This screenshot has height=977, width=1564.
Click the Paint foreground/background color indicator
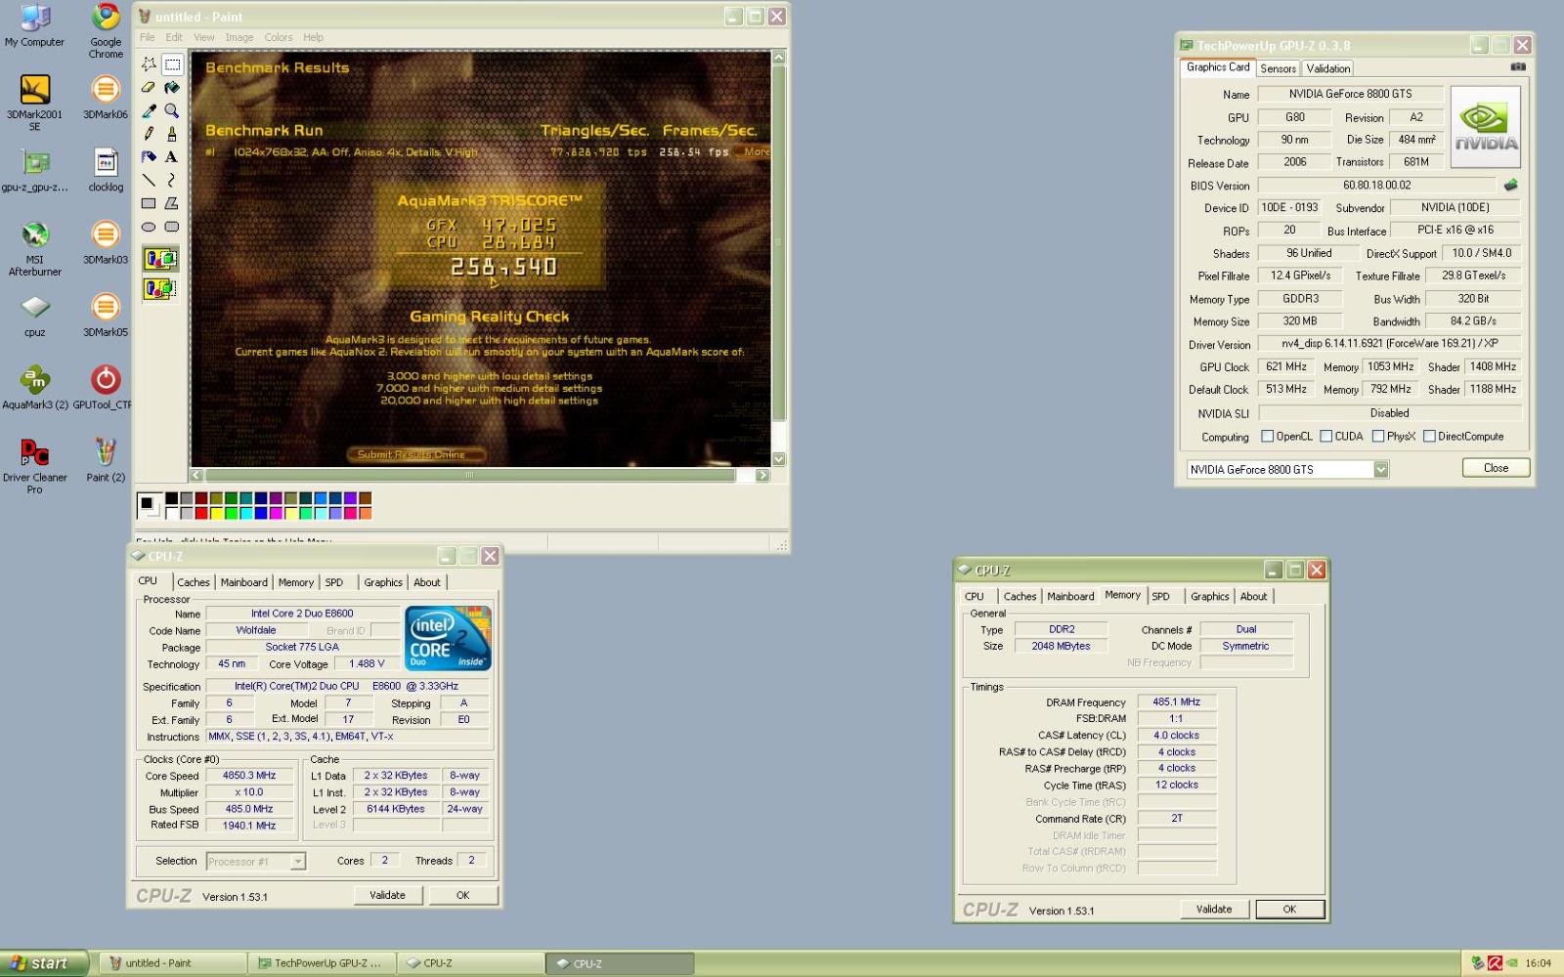[149, 505]
